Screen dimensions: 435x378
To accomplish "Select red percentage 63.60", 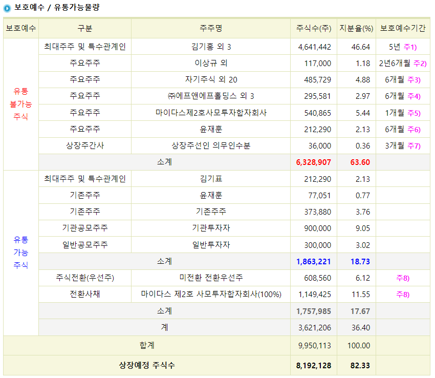I will tap(360, 162).
